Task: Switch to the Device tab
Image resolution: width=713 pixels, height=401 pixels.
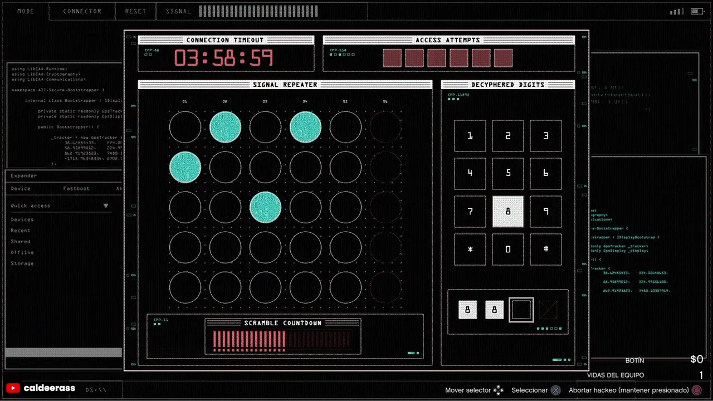Action: 21,188
